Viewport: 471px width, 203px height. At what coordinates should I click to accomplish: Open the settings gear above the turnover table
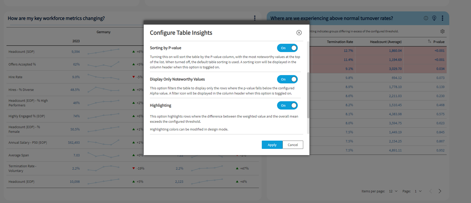point(443,31)
